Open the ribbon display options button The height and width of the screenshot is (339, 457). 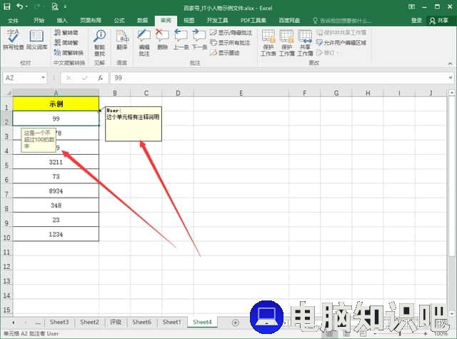pos(411,6)
